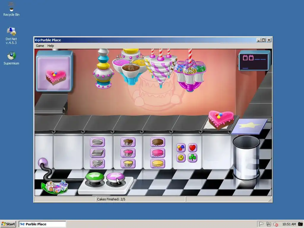Click the muted volume tray icon
The height and width of the screenshot is (228, 304).
point(275,224)
